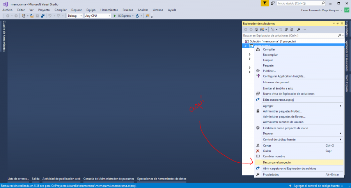Click the pending changes filter clock icon

point(273,30)
